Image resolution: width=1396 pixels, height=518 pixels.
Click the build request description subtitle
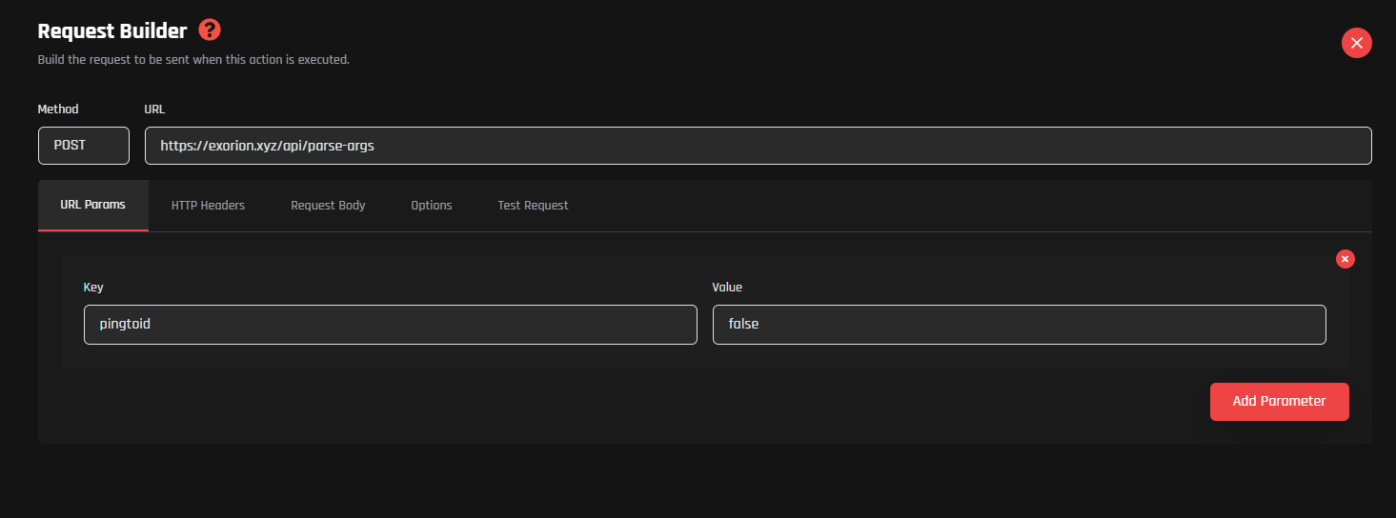pos(193,60)
